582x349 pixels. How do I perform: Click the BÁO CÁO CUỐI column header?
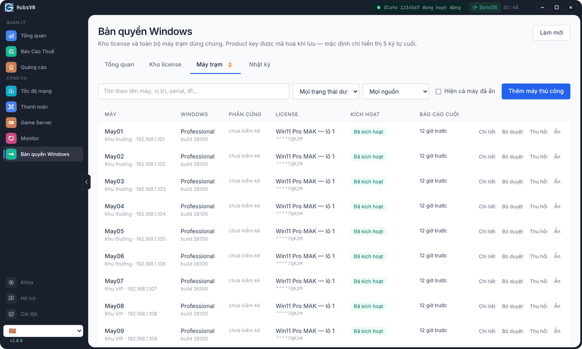pos(439,114)
